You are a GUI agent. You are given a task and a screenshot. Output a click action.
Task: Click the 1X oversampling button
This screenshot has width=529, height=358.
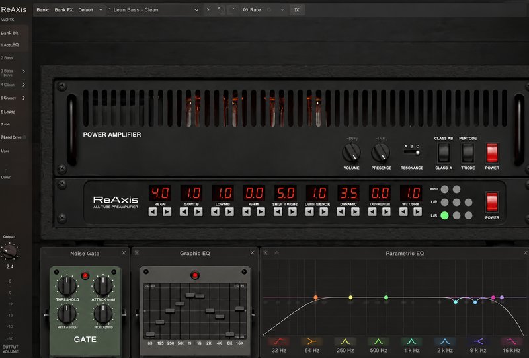296,10
